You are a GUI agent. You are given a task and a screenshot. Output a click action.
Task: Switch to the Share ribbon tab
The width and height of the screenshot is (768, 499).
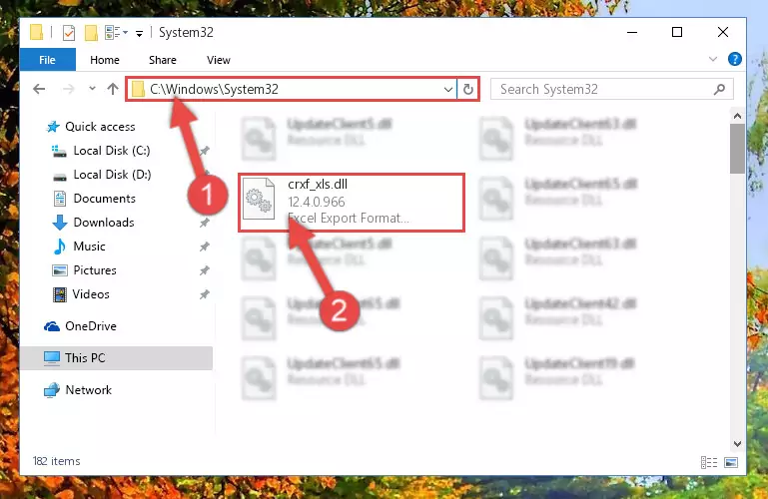coord(163,60)
